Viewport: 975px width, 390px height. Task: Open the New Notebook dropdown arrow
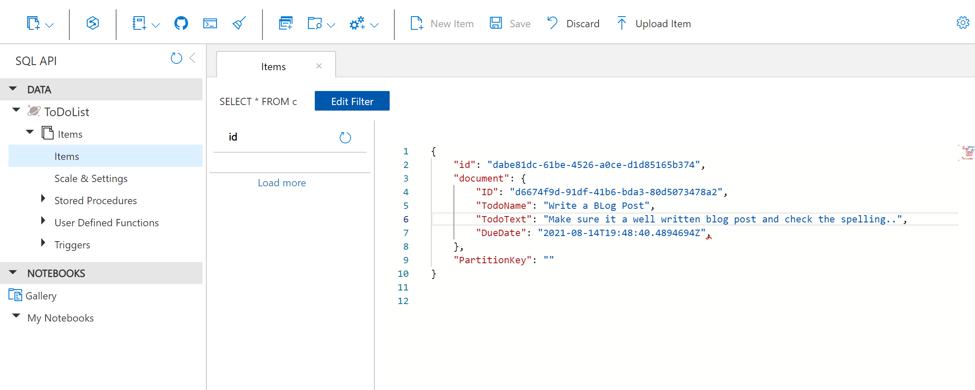click(156, 25)
